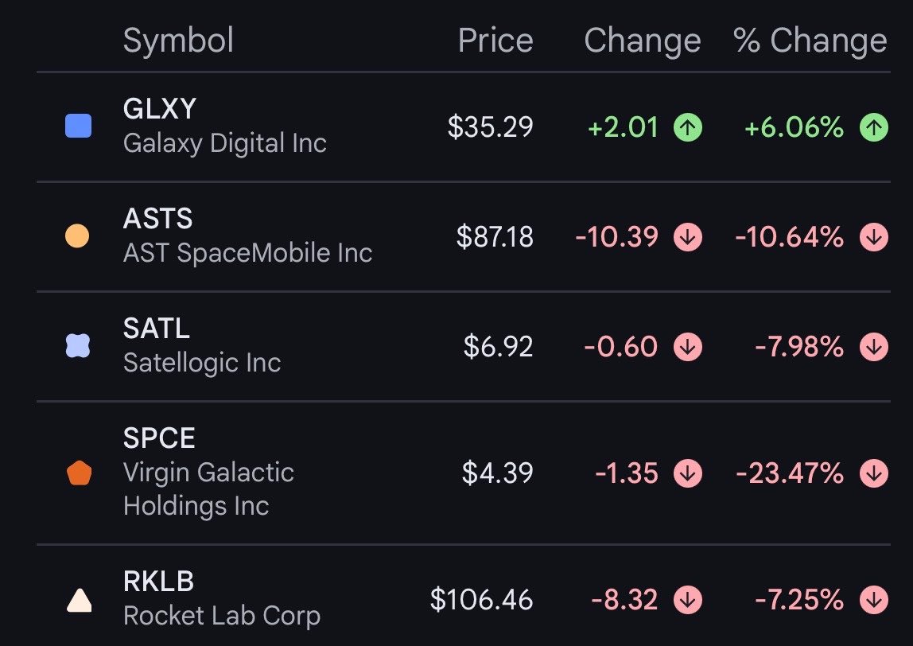Screen dimensions: 913x646
Task: Click the orange circle ASTS marker icon
Action: point(77,236)
